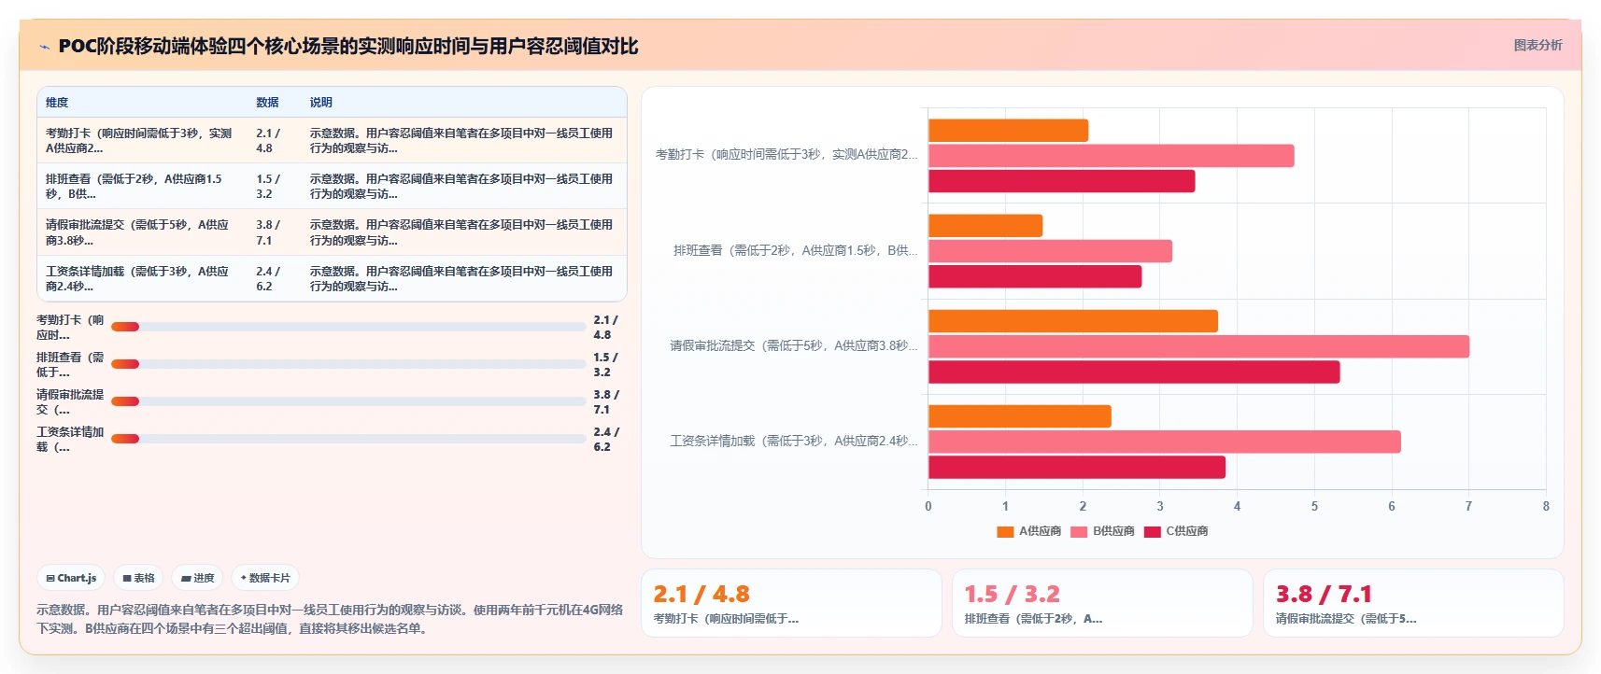Open the 2.1 / 4.8 考勤打卡 data card

pyautogui.click(x=791, y=603)
